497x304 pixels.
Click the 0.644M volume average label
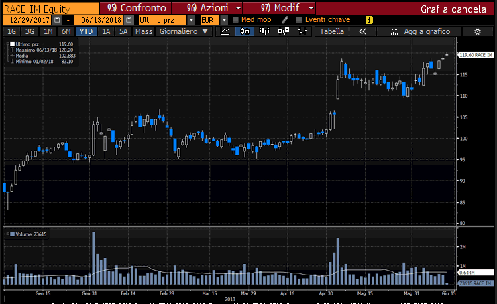(x=476, y=273)
